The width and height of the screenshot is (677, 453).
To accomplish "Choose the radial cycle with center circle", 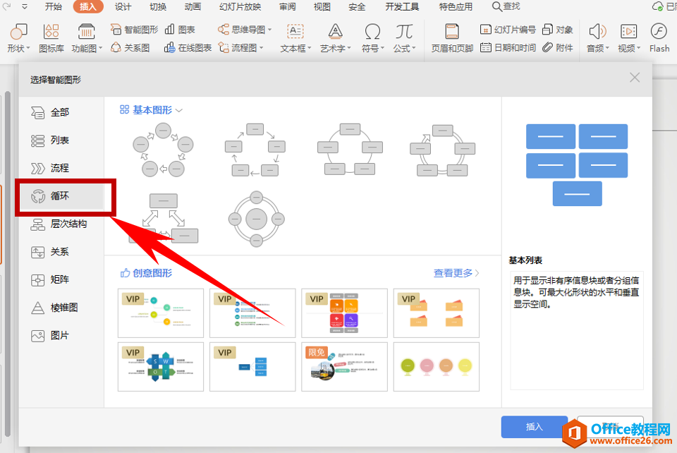I will click(256, 219).
